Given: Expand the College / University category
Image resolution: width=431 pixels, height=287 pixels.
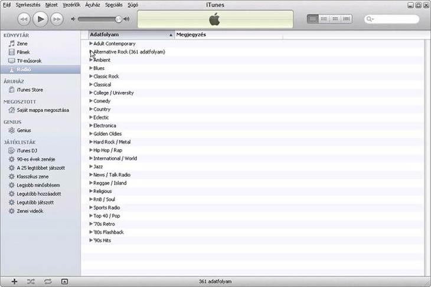Looking at the screenshot, I should [91, 93].
